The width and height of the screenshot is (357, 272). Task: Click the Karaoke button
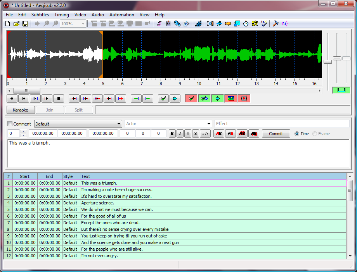(21, 110)
